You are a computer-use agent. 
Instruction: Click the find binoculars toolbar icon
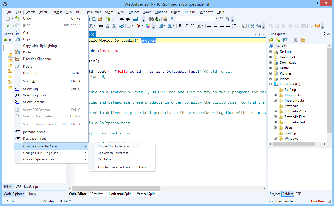[151, 19]
